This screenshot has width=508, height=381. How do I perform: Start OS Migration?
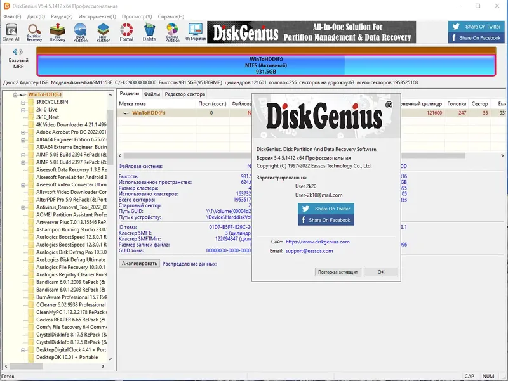coord(194,32)
